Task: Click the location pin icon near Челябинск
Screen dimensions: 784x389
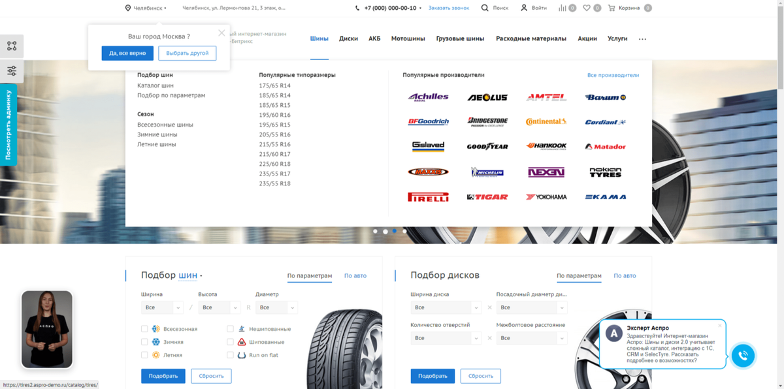Action: click(x=127, y=8)
